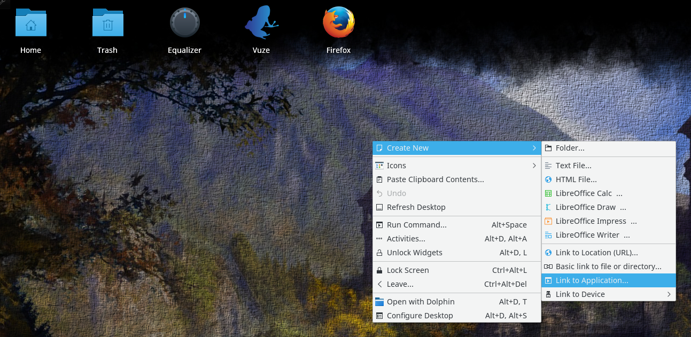The width and height of the screenshot is (691, 337).
Task: Select Unlock Widgets
Action: 457,253
